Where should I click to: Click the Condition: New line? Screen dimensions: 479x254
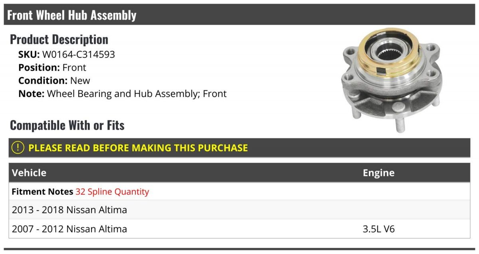click(54, 81)
